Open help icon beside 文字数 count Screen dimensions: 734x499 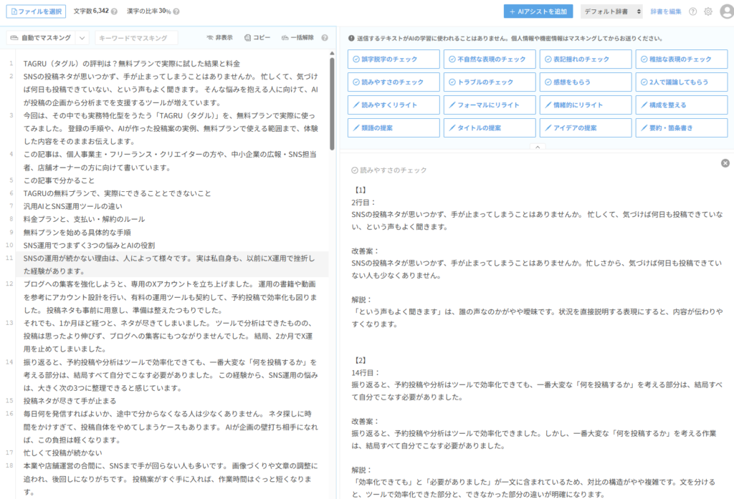coord(114,11)
